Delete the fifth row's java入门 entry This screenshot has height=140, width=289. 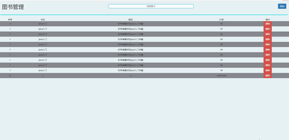pyautogui.click(x=267, y=44)
